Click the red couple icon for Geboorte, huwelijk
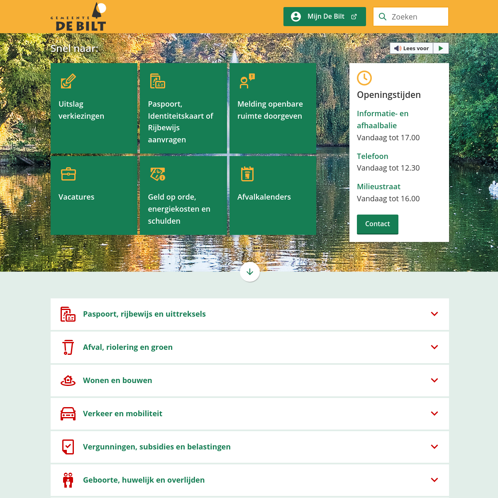This screenshot has width=498, height=498. coord(68,480)
